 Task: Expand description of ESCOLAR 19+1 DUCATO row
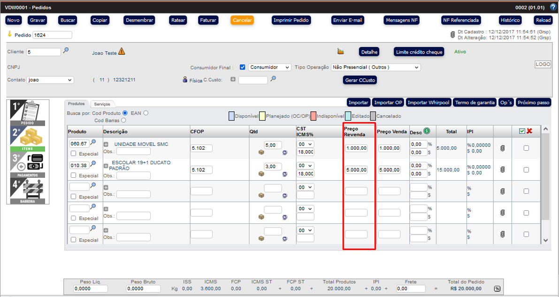click(x=106, y=165)
